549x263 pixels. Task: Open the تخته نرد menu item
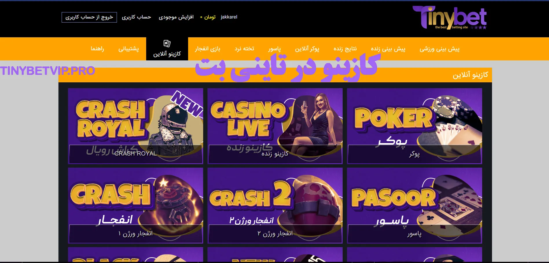point(244,49)
